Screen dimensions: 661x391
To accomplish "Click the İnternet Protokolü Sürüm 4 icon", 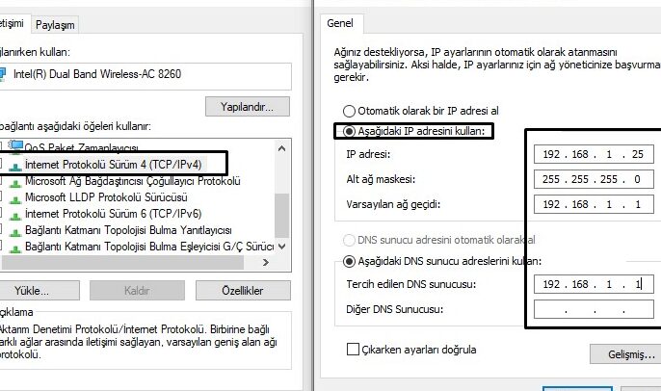I will (x=15, y=166).
